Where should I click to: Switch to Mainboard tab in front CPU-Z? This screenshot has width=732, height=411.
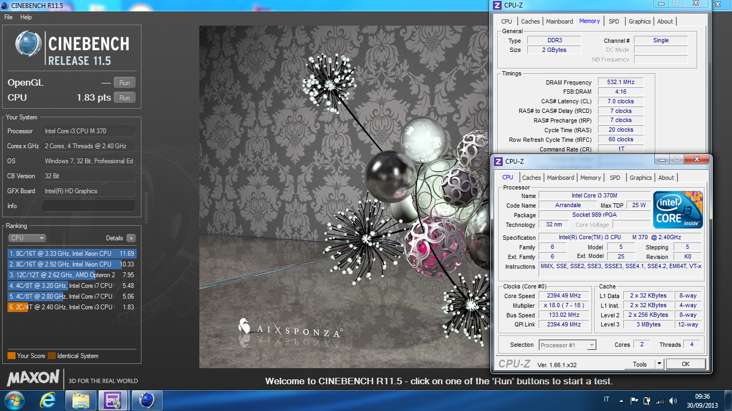(561, 178)
